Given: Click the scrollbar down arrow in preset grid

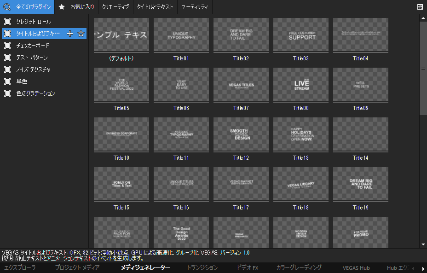Looking at the screenshot, I should 423,244.
